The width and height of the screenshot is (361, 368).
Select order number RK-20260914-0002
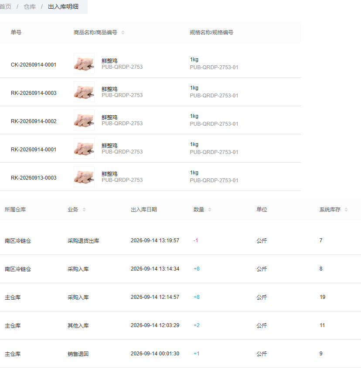34,121
